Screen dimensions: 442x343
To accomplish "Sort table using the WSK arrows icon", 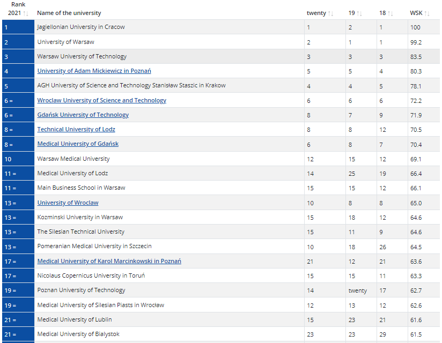I will (427, 13).
